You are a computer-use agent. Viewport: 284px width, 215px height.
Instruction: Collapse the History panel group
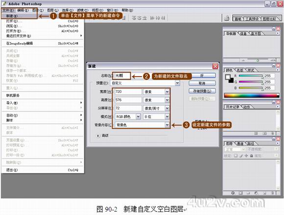coord(274,102)
